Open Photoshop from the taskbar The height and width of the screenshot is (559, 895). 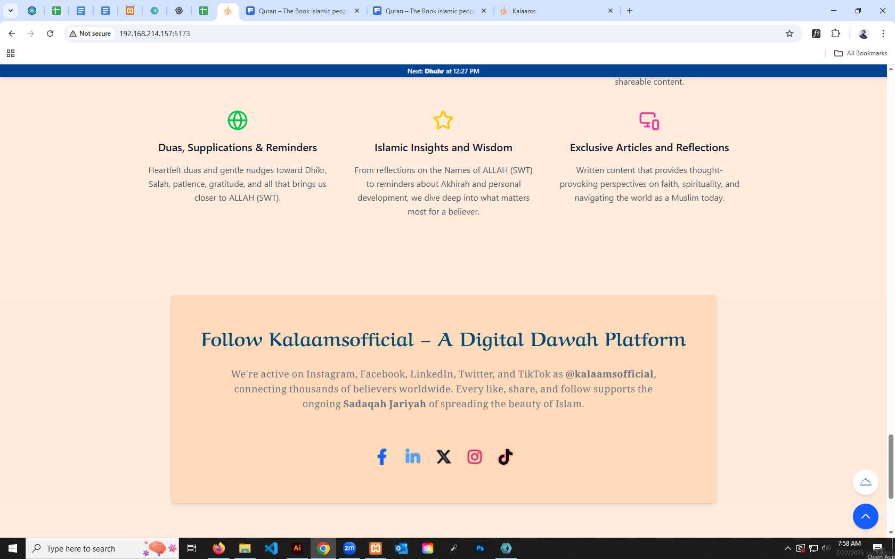tap(480, 548)
